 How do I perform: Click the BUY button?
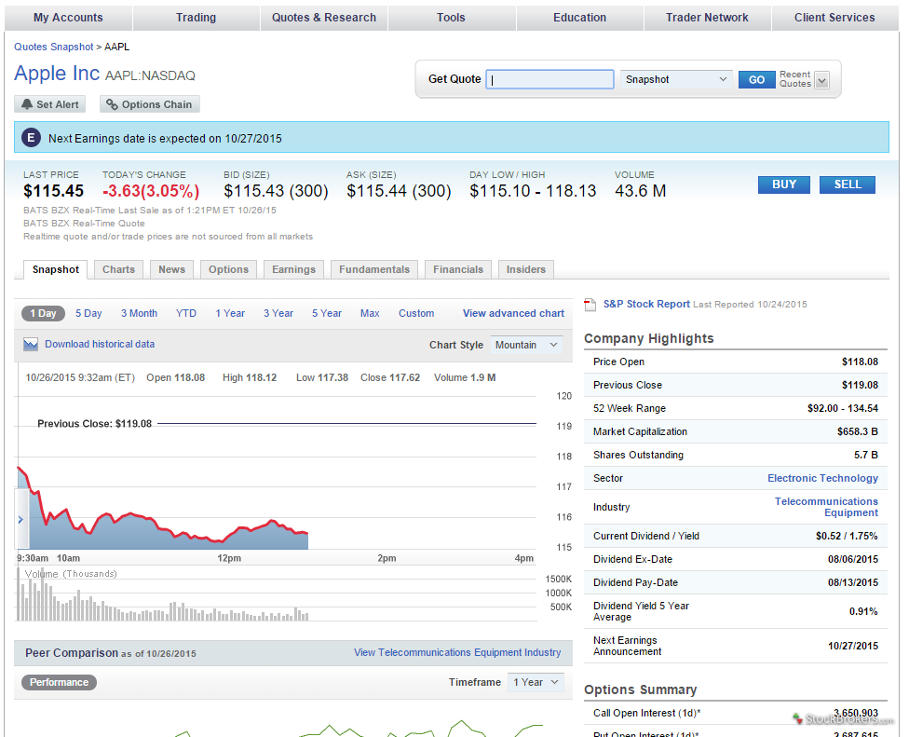(x=784, y=184)
